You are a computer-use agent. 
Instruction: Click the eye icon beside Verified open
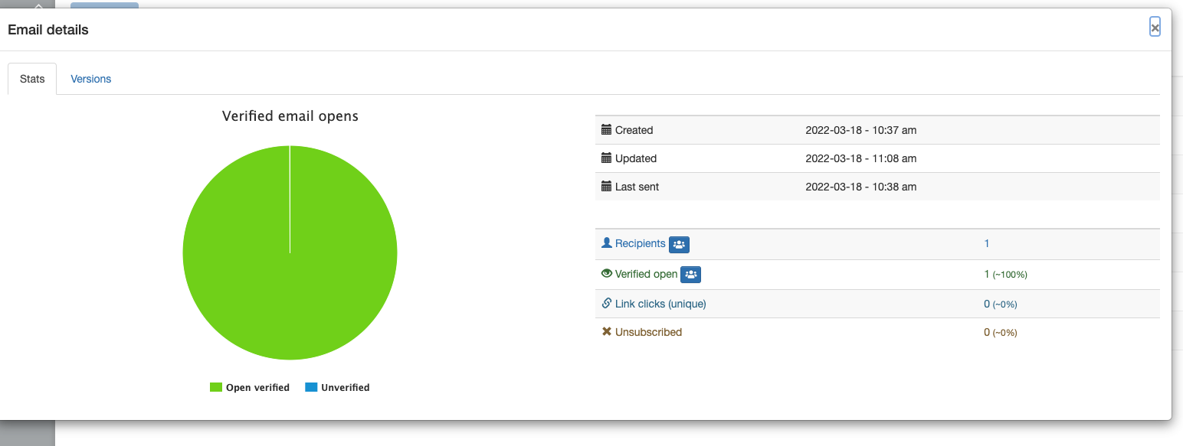[607, 273]
